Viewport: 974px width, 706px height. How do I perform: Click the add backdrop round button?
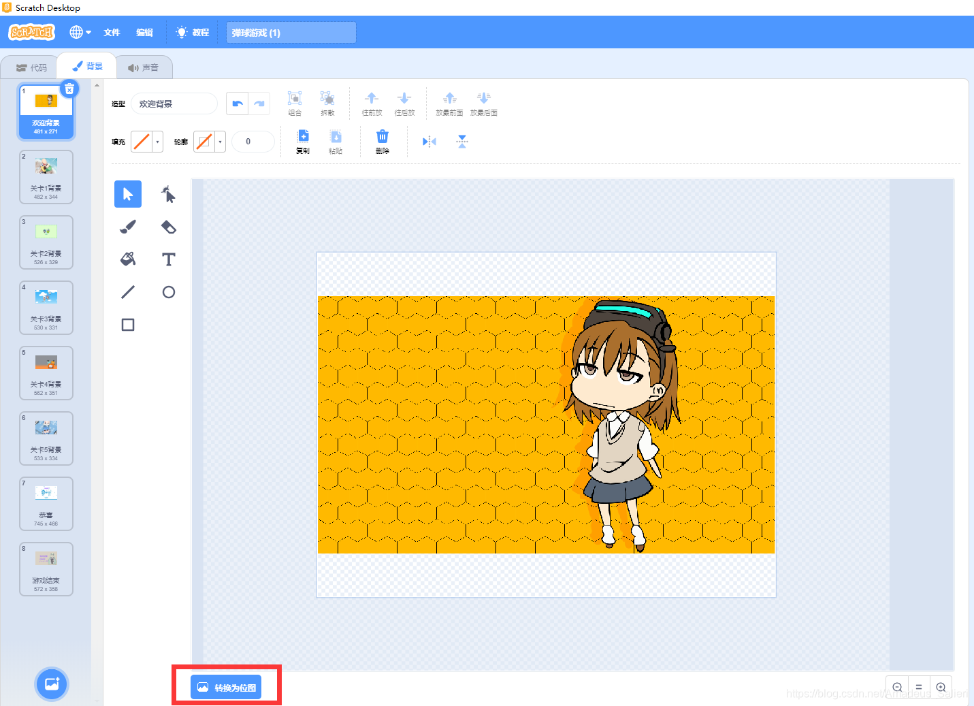pos(52,684)
